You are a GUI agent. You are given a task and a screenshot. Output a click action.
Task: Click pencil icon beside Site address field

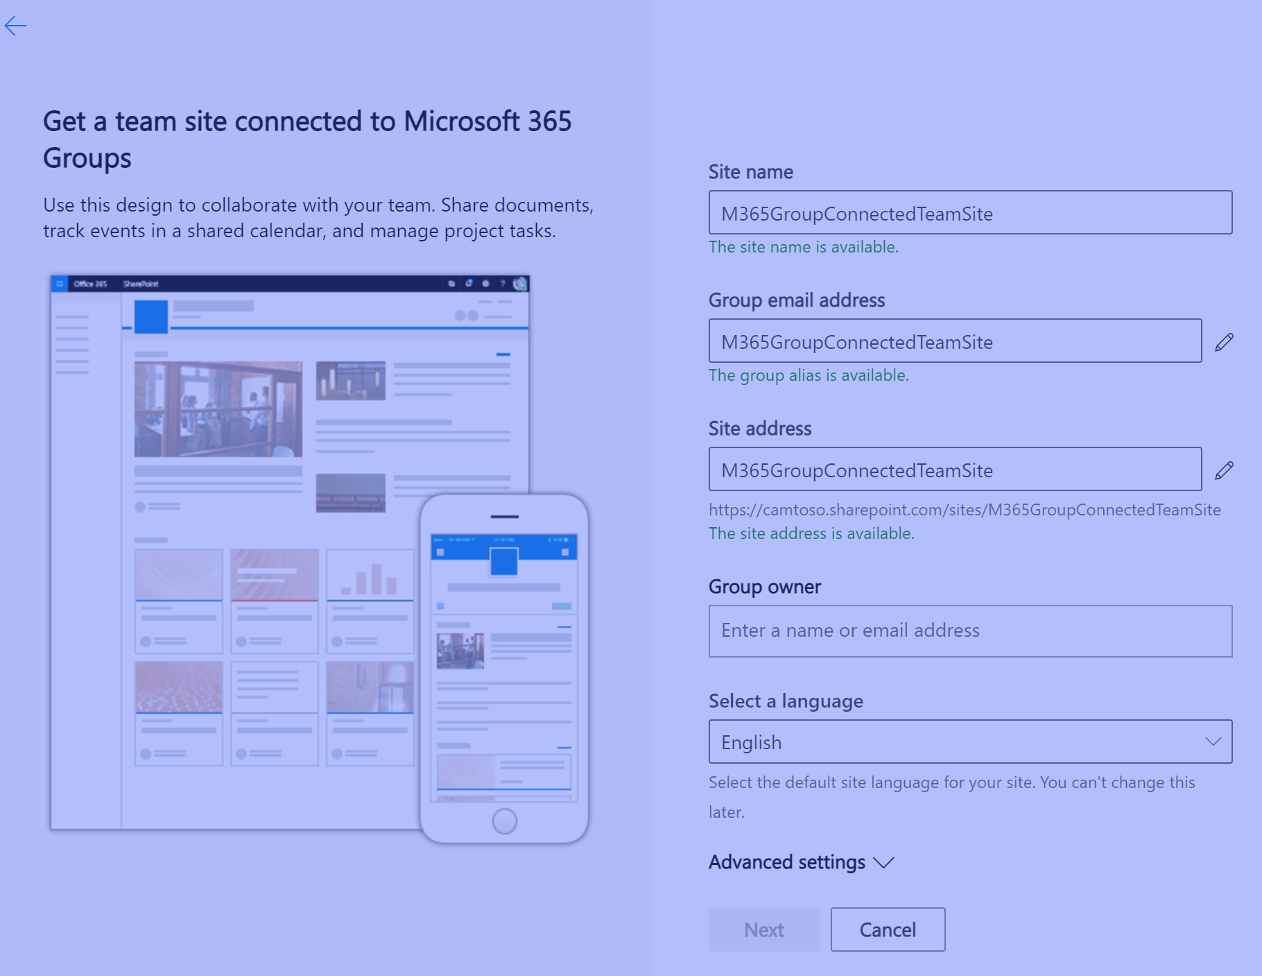[1224, 470]
